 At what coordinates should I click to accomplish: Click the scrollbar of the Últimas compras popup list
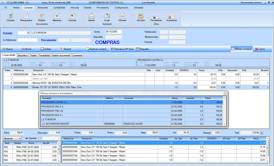[225, 111]
